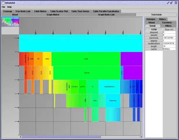This screenshot has height=140, width=179.
Task: Click the green 'panel' node
Action: point(83,87)
